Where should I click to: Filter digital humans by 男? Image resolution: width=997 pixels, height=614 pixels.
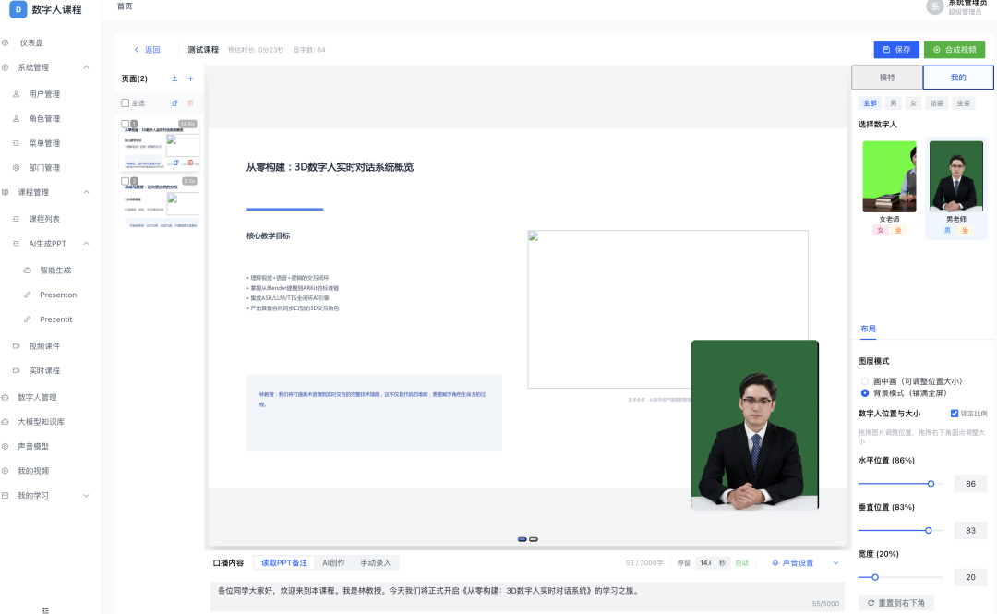(894, 103)
